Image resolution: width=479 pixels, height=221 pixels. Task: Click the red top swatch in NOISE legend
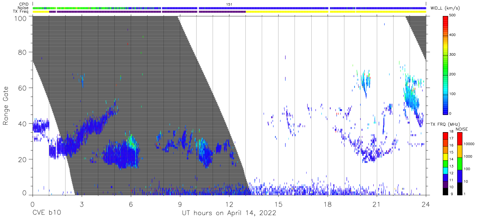pos(459,139)
